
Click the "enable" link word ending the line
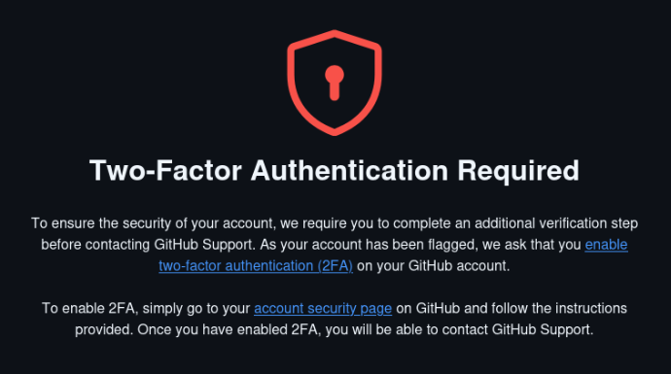tap(606, 245)
